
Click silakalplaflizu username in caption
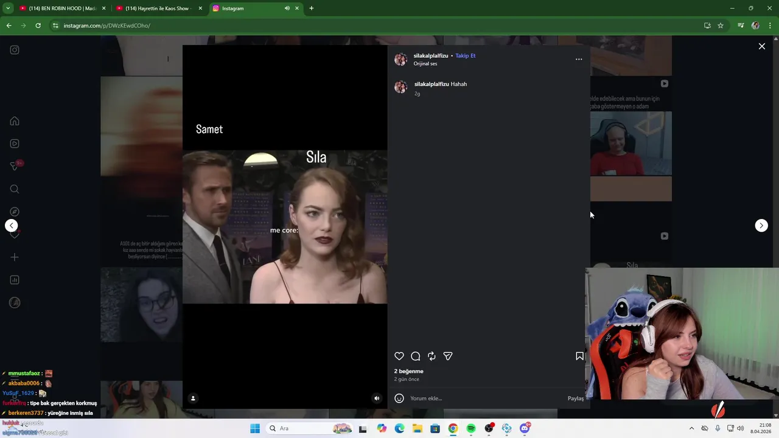click(431, 84)
